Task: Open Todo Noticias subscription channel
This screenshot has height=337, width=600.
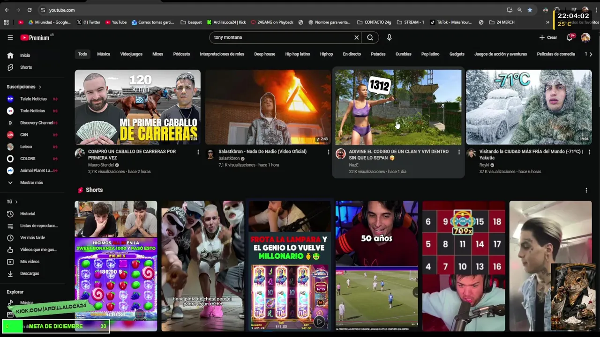Action: (32, 111)
